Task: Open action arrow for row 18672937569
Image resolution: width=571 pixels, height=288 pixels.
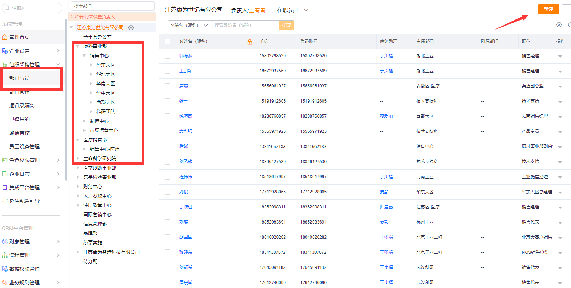Action: 560,71
